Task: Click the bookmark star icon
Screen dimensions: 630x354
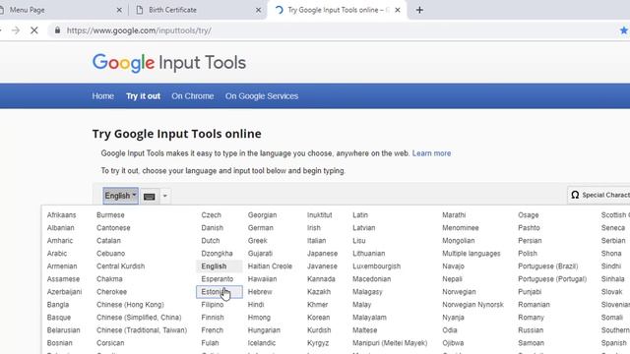Action: click(624, 30)
